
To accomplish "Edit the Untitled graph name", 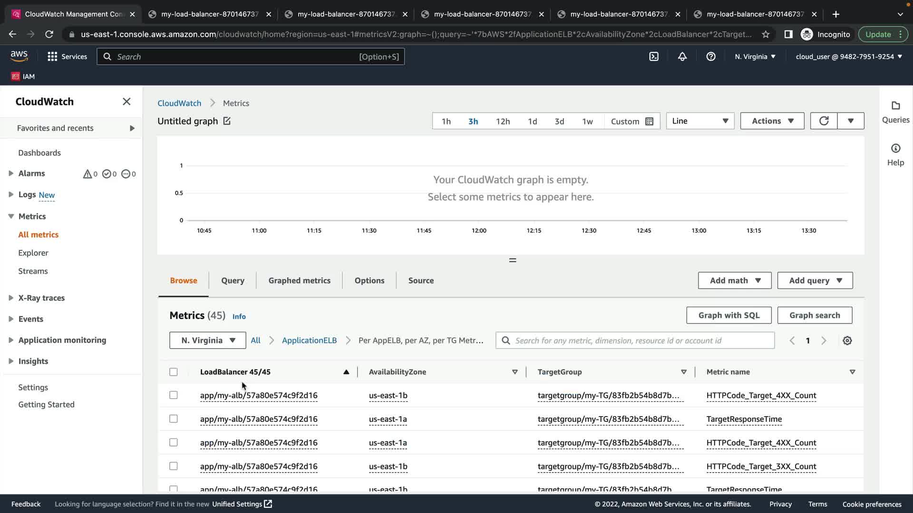I will [x=227, y=121].
